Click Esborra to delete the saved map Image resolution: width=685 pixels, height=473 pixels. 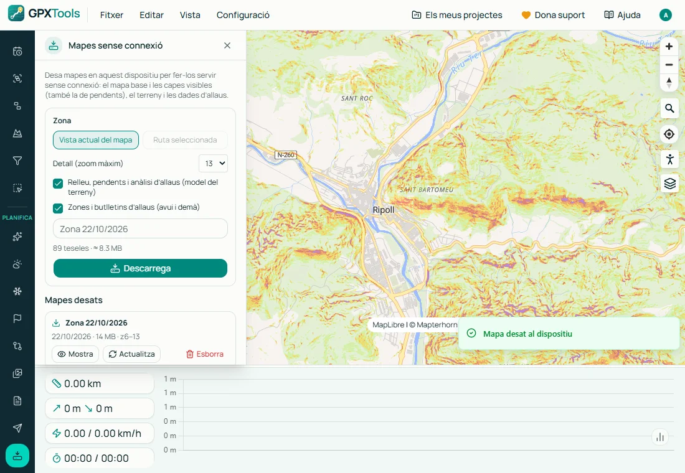pos(204,354)
